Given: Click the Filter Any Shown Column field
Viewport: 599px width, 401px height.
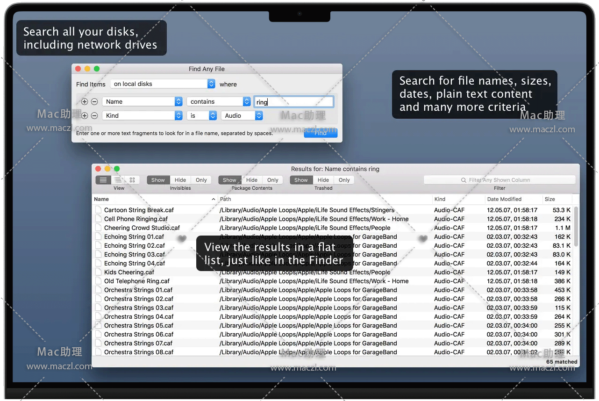Looking at the screenshot, I should 499,180.
